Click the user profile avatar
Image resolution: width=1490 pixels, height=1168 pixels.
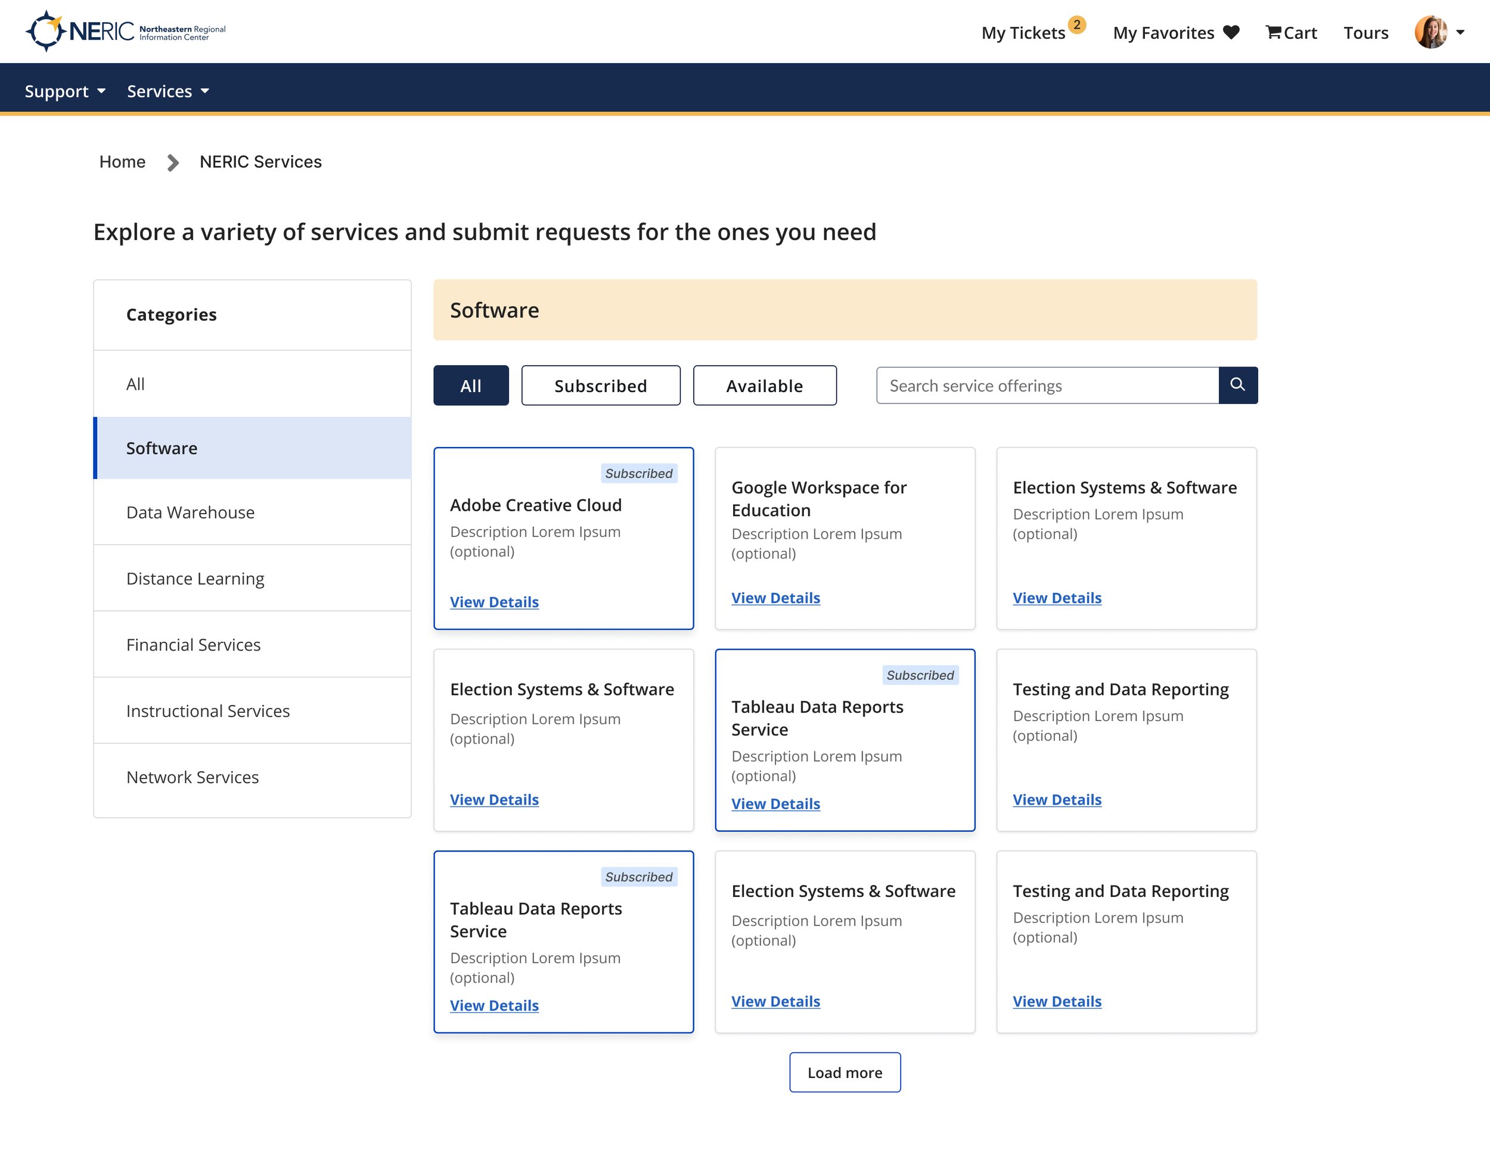1430,32
